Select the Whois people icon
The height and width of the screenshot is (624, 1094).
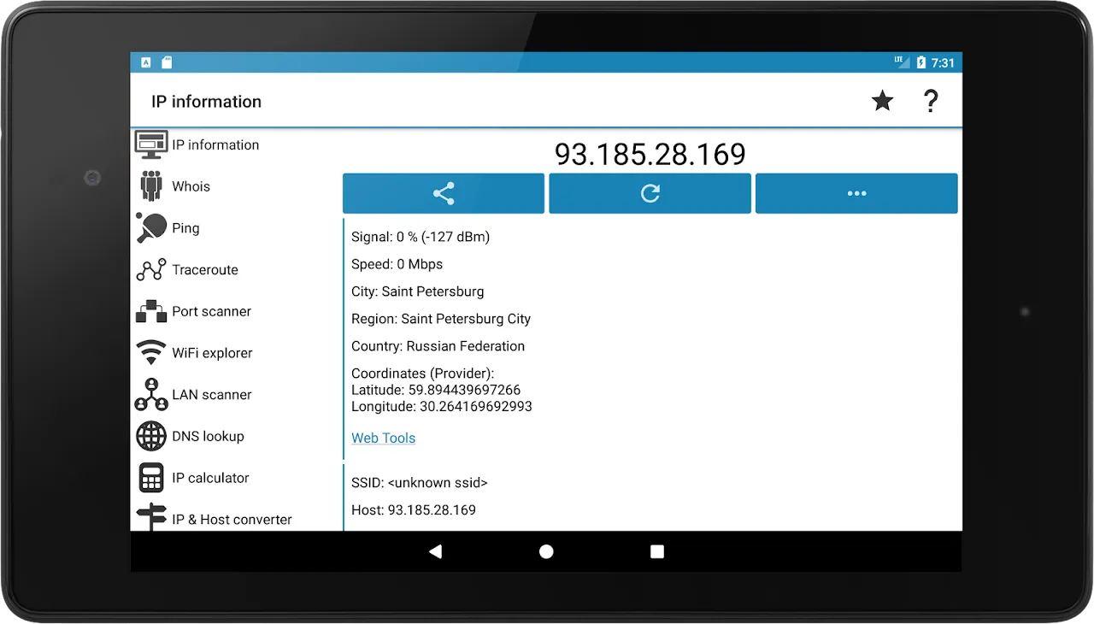151,186
